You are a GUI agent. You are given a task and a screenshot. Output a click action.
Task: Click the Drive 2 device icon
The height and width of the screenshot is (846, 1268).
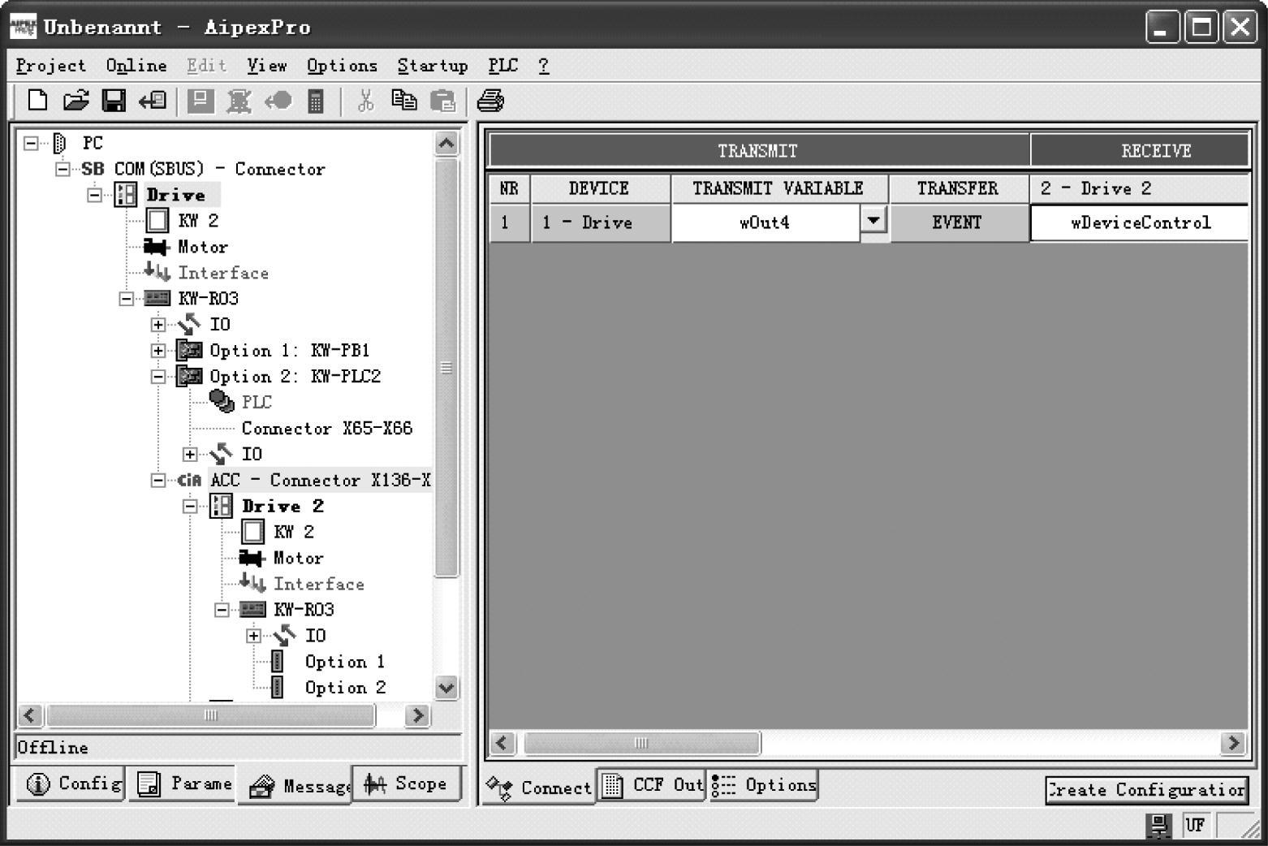[x=221, y=506]
